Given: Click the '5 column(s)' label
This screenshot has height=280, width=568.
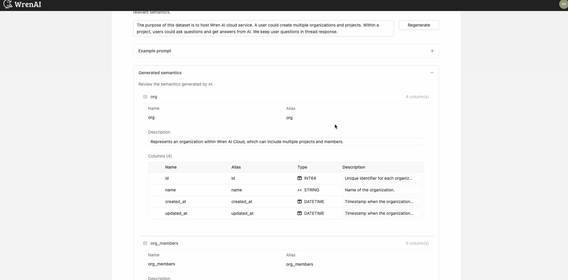Looking at the screenshot, I should [x=417, y=243].
